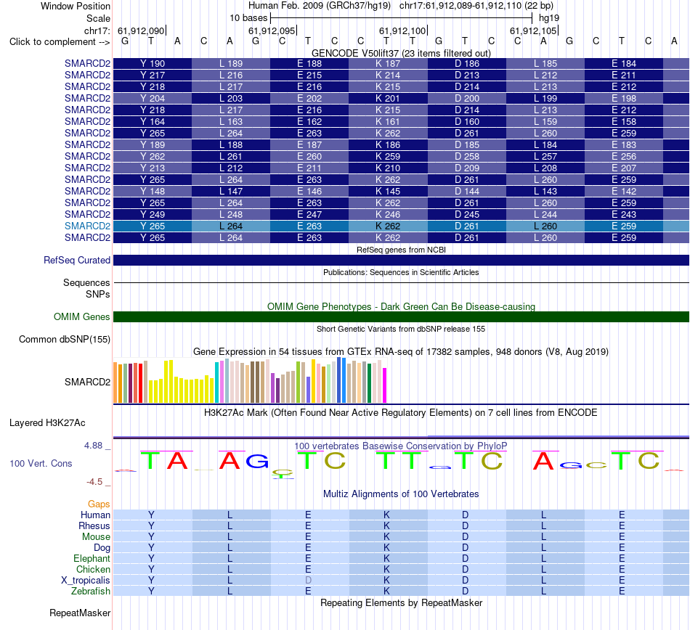Click the GTEx Gene Expression track title

(401, 352)
